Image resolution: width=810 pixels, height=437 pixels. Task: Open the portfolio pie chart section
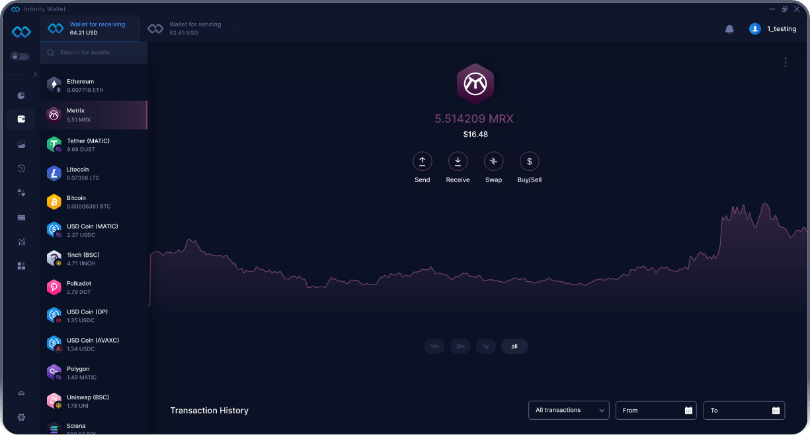tap(21, 95)
